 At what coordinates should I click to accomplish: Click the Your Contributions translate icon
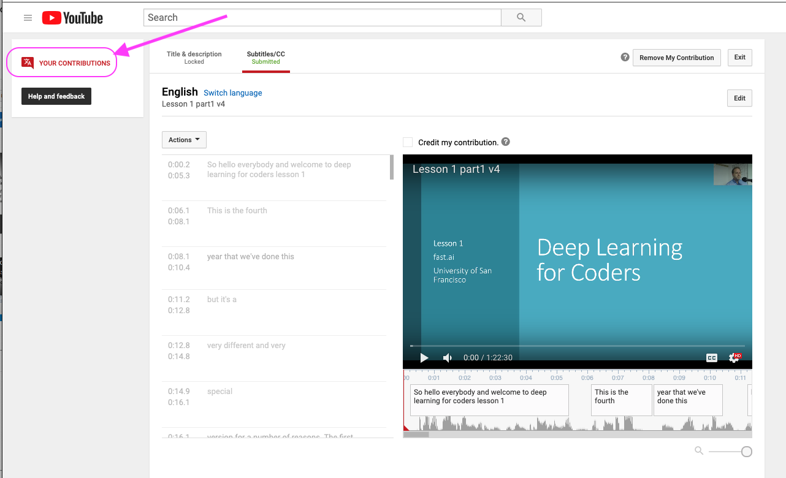(28, 63)
